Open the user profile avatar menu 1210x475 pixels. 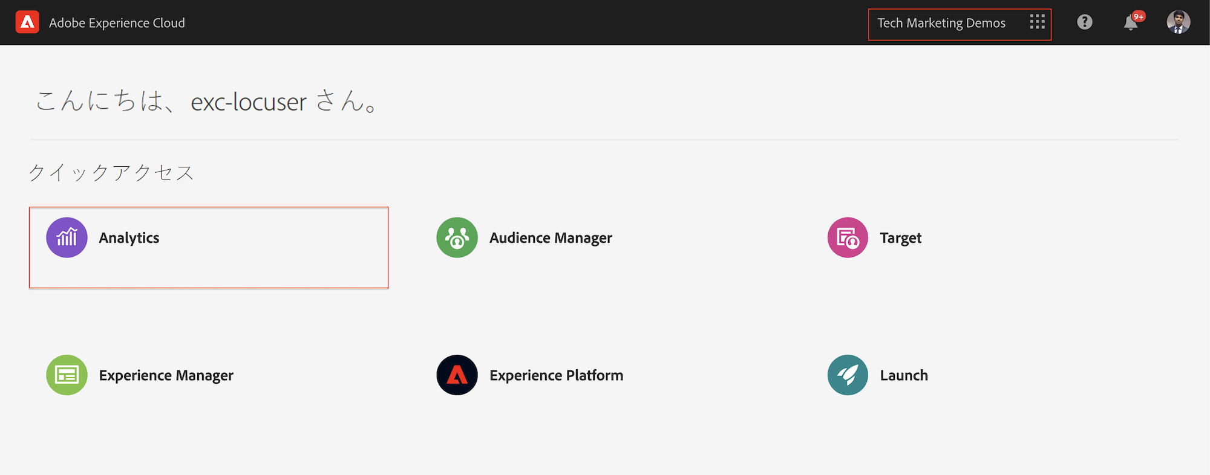(1178, 22)
